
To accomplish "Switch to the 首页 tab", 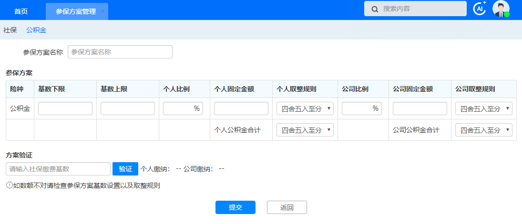I will [21, 11].
